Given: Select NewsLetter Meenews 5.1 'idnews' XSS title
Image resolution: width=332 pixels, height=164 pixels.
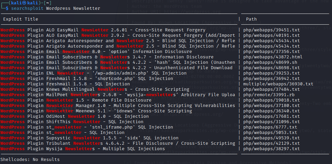Looking at the screenshot, I should (x=96, y=111).
